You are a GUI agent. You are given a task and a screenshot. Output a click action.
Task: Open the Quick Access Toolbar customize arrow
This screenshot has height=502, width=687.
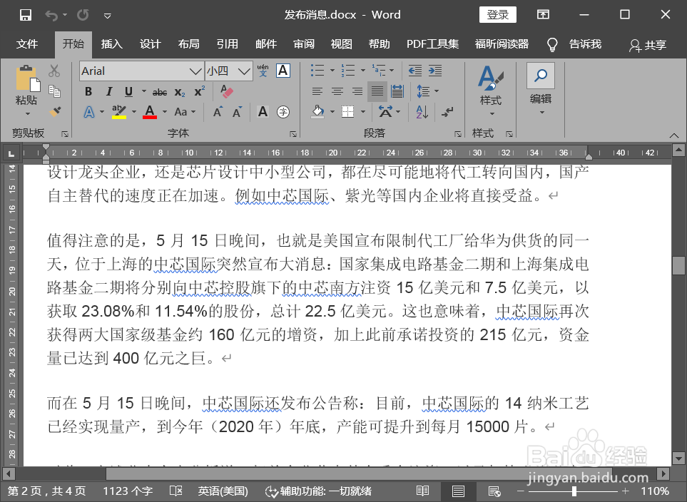pos(107,16)
